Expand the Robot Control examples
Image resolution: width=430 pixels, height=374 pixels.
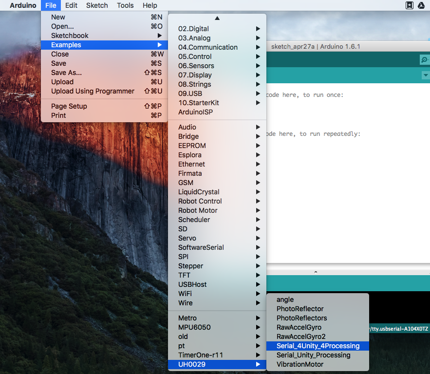pyautogui.click(x=217, y=201)
